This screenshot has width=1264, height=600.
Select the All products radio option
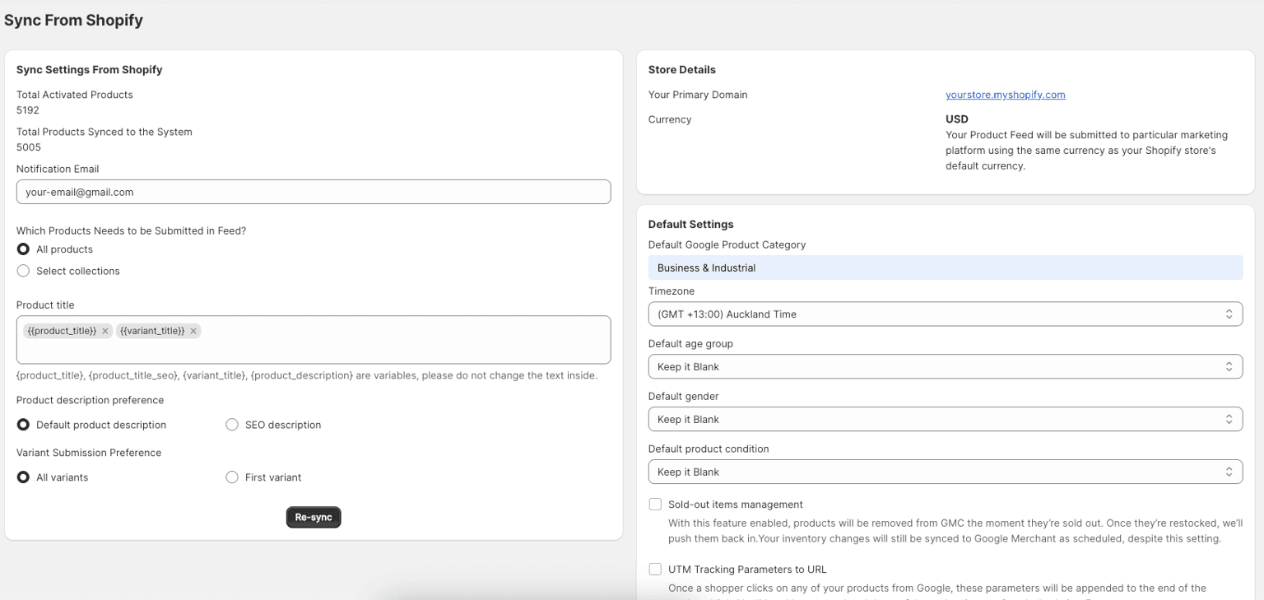[23, 249]
